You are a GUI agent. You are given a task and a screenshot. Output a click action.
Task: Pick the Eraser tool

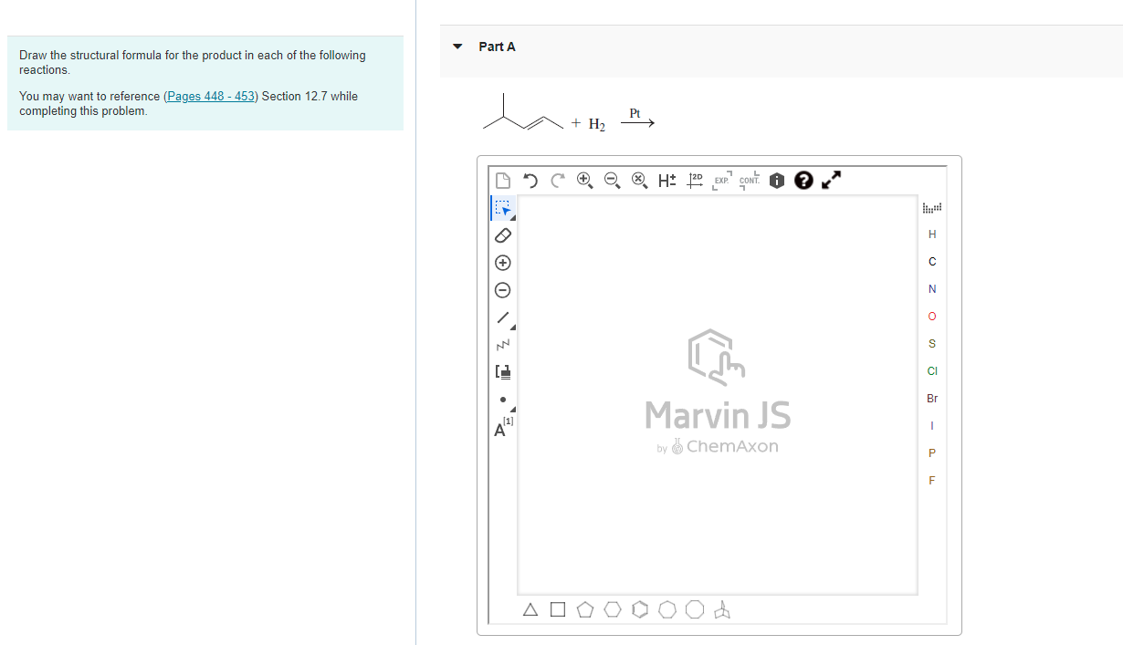click(x=502, y=235)
